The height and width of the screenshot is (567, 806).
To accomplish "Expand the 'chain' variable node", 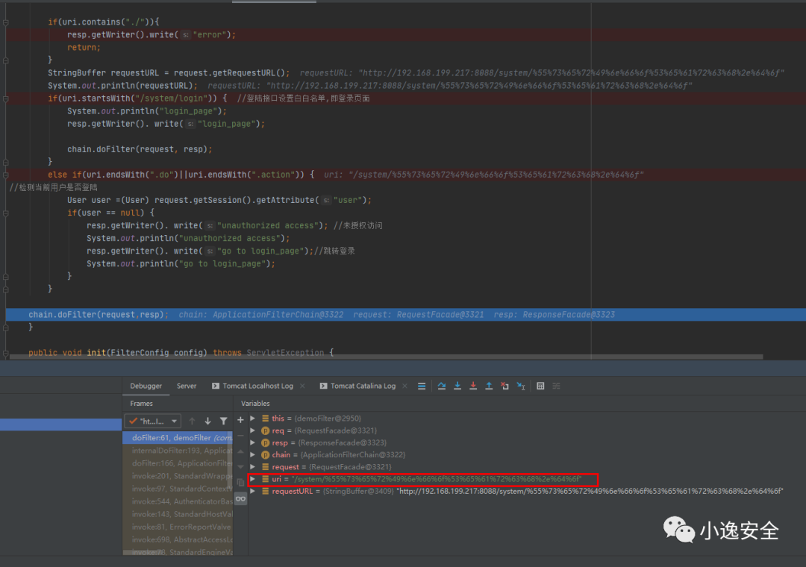I will pos(253,455).
